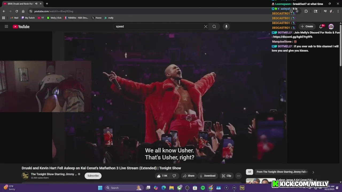The image size is (342, 192).
Task: Open the melly bookmark
Action: pyautogui.click(x=109, y=18)
